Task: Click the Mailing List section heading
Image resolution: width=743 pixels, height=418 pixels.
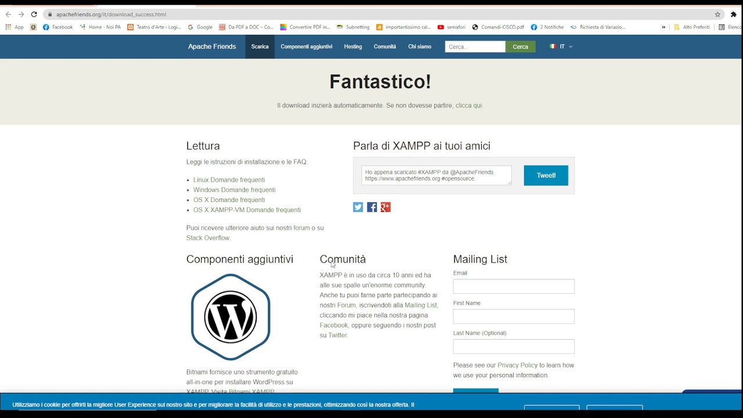Action: point(480,259)
